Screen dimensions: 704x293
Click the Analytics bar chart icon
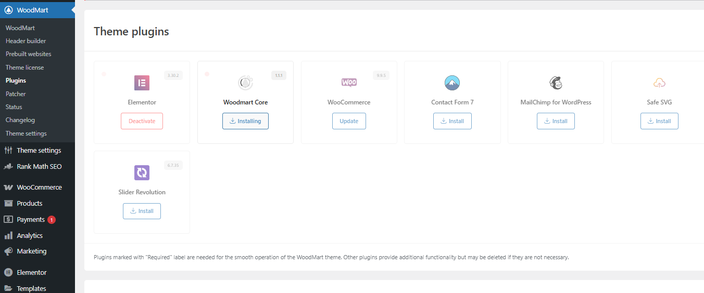pos(8,235)
